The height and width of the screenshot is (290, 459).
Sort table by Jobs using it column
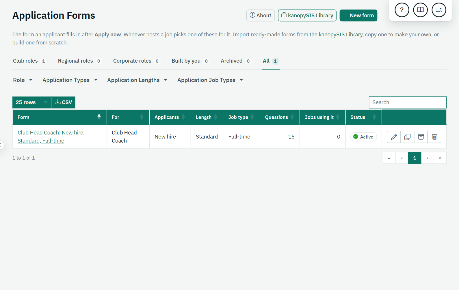323,117
